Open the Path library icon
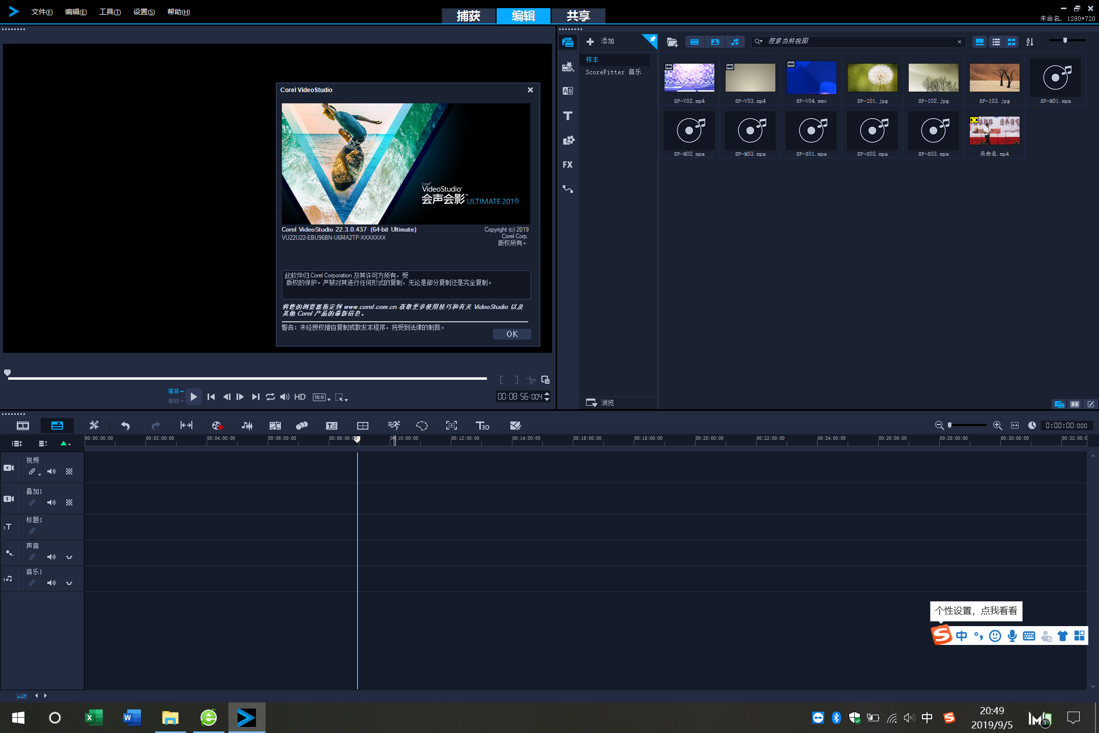This screenshot has width=1099, height=733. click(x=568, y=189)
